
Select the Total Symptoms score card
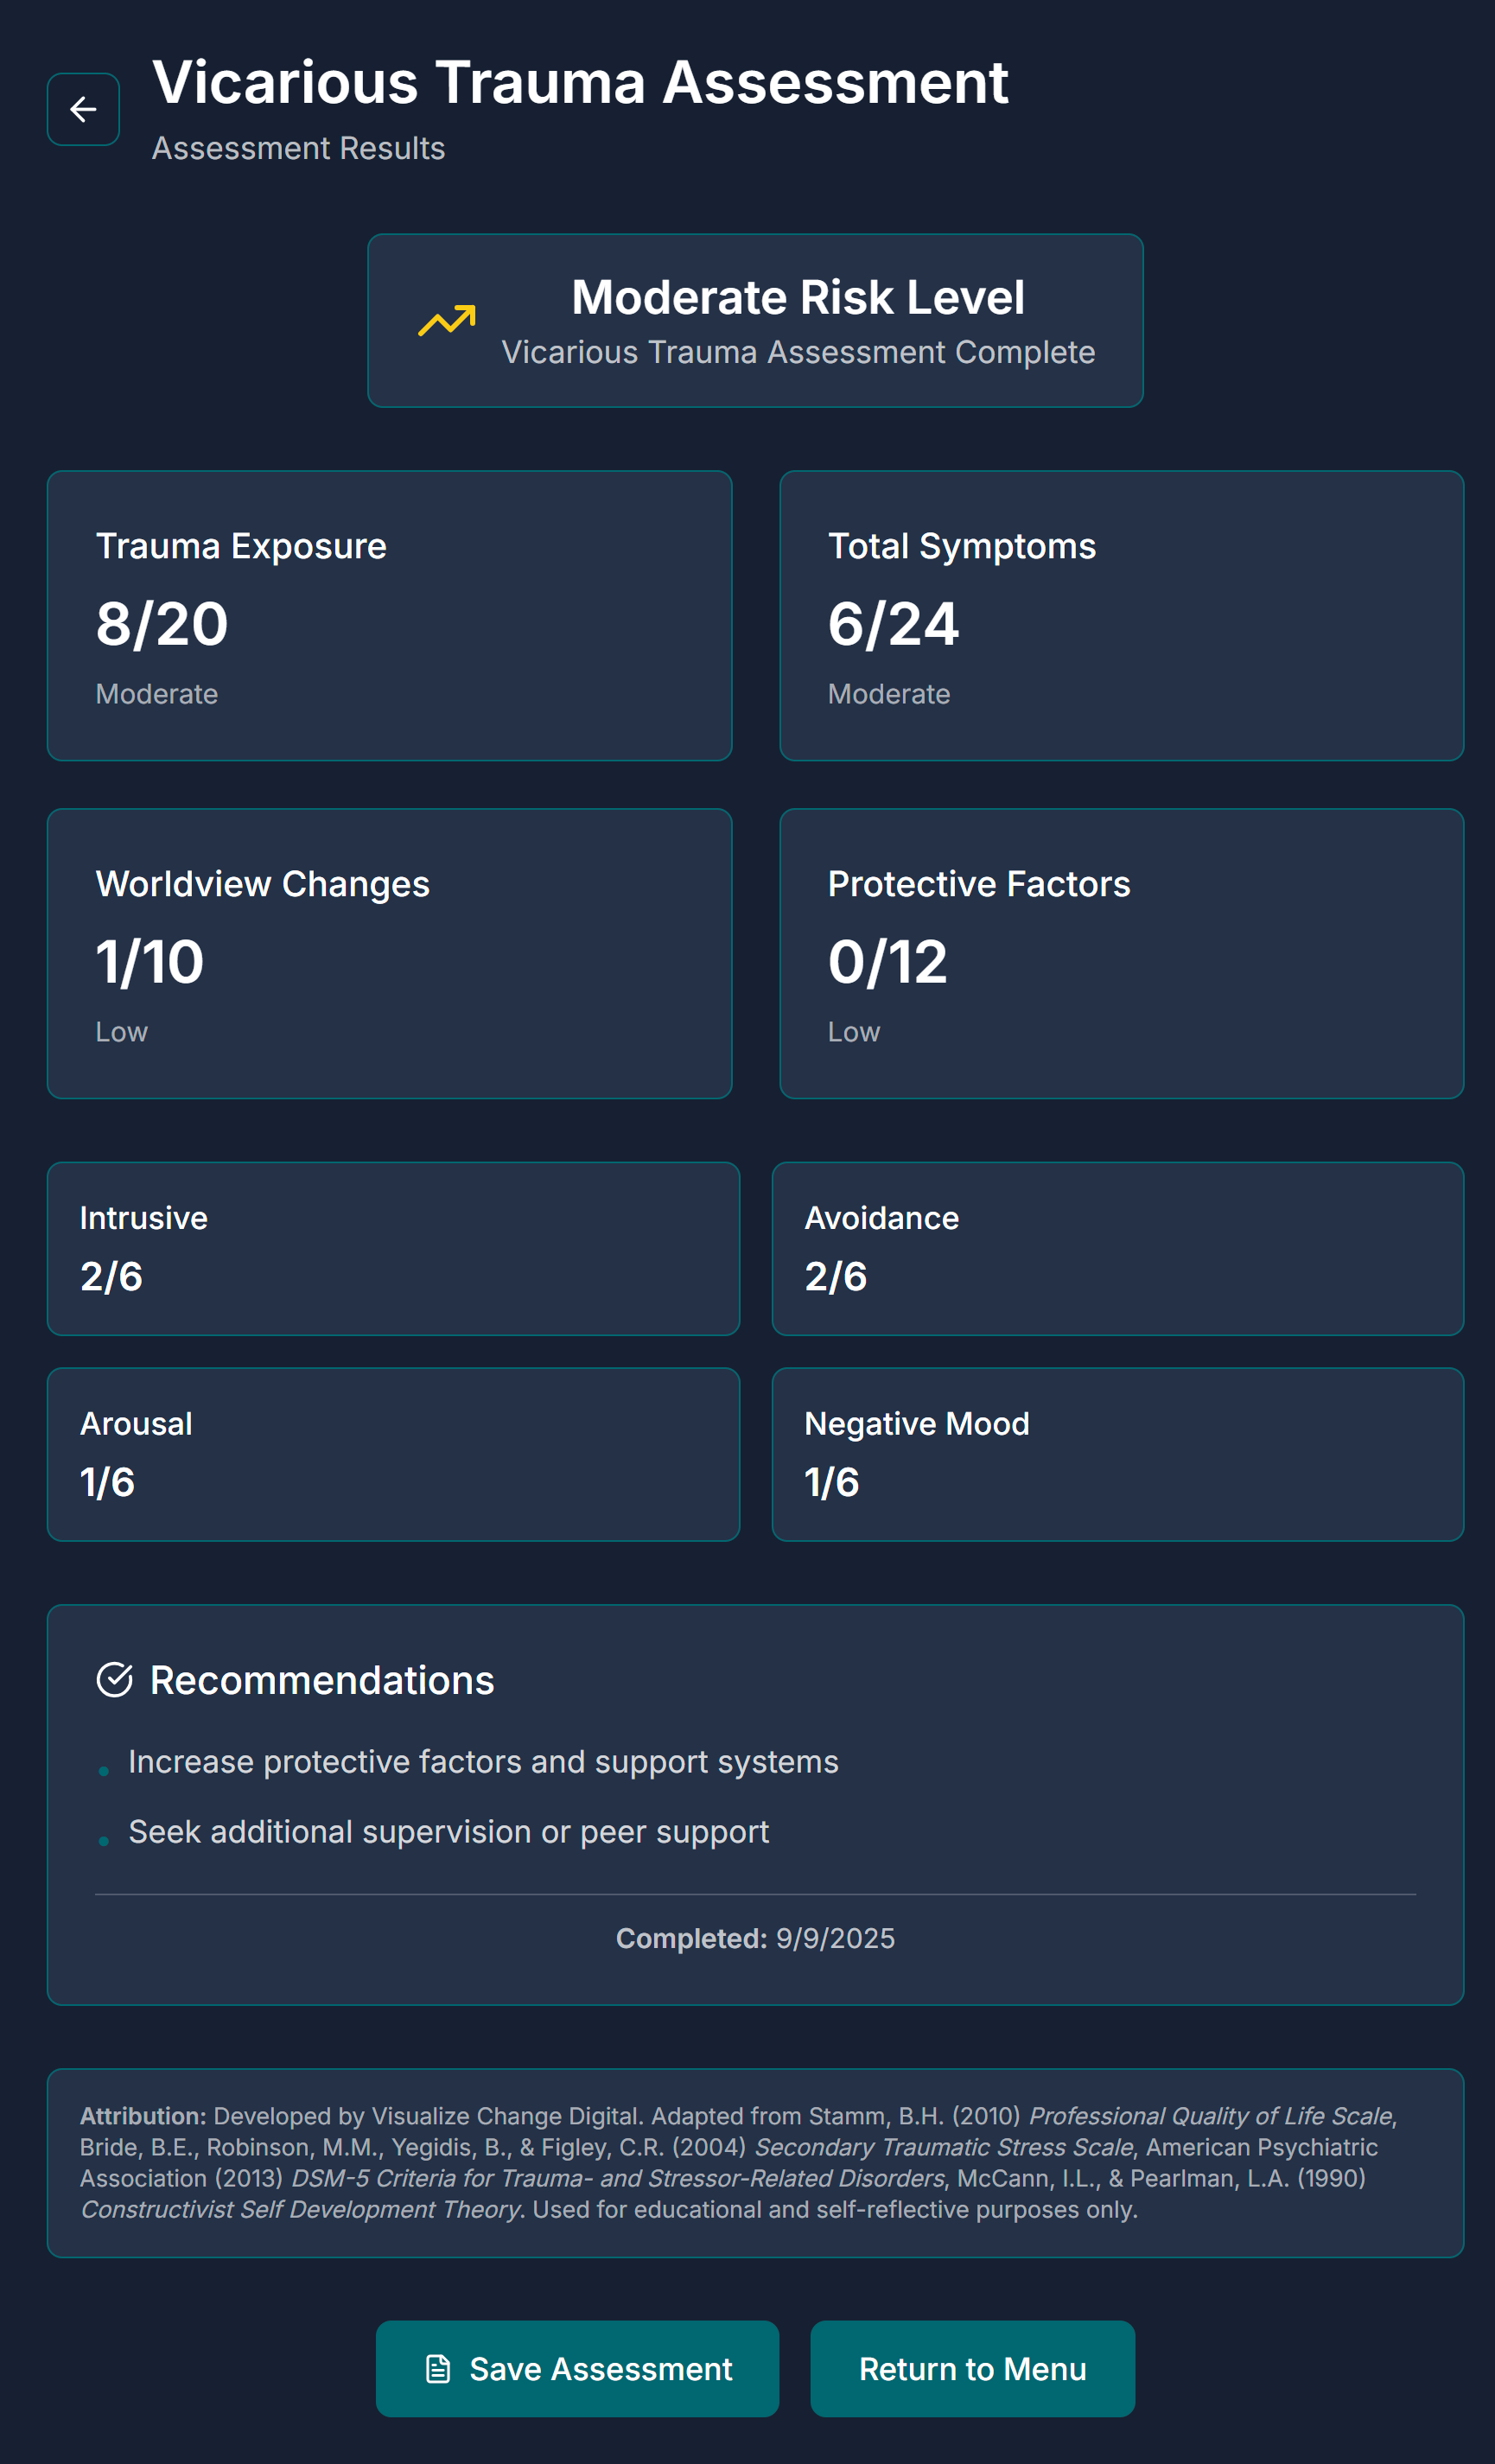[1121, 616]
